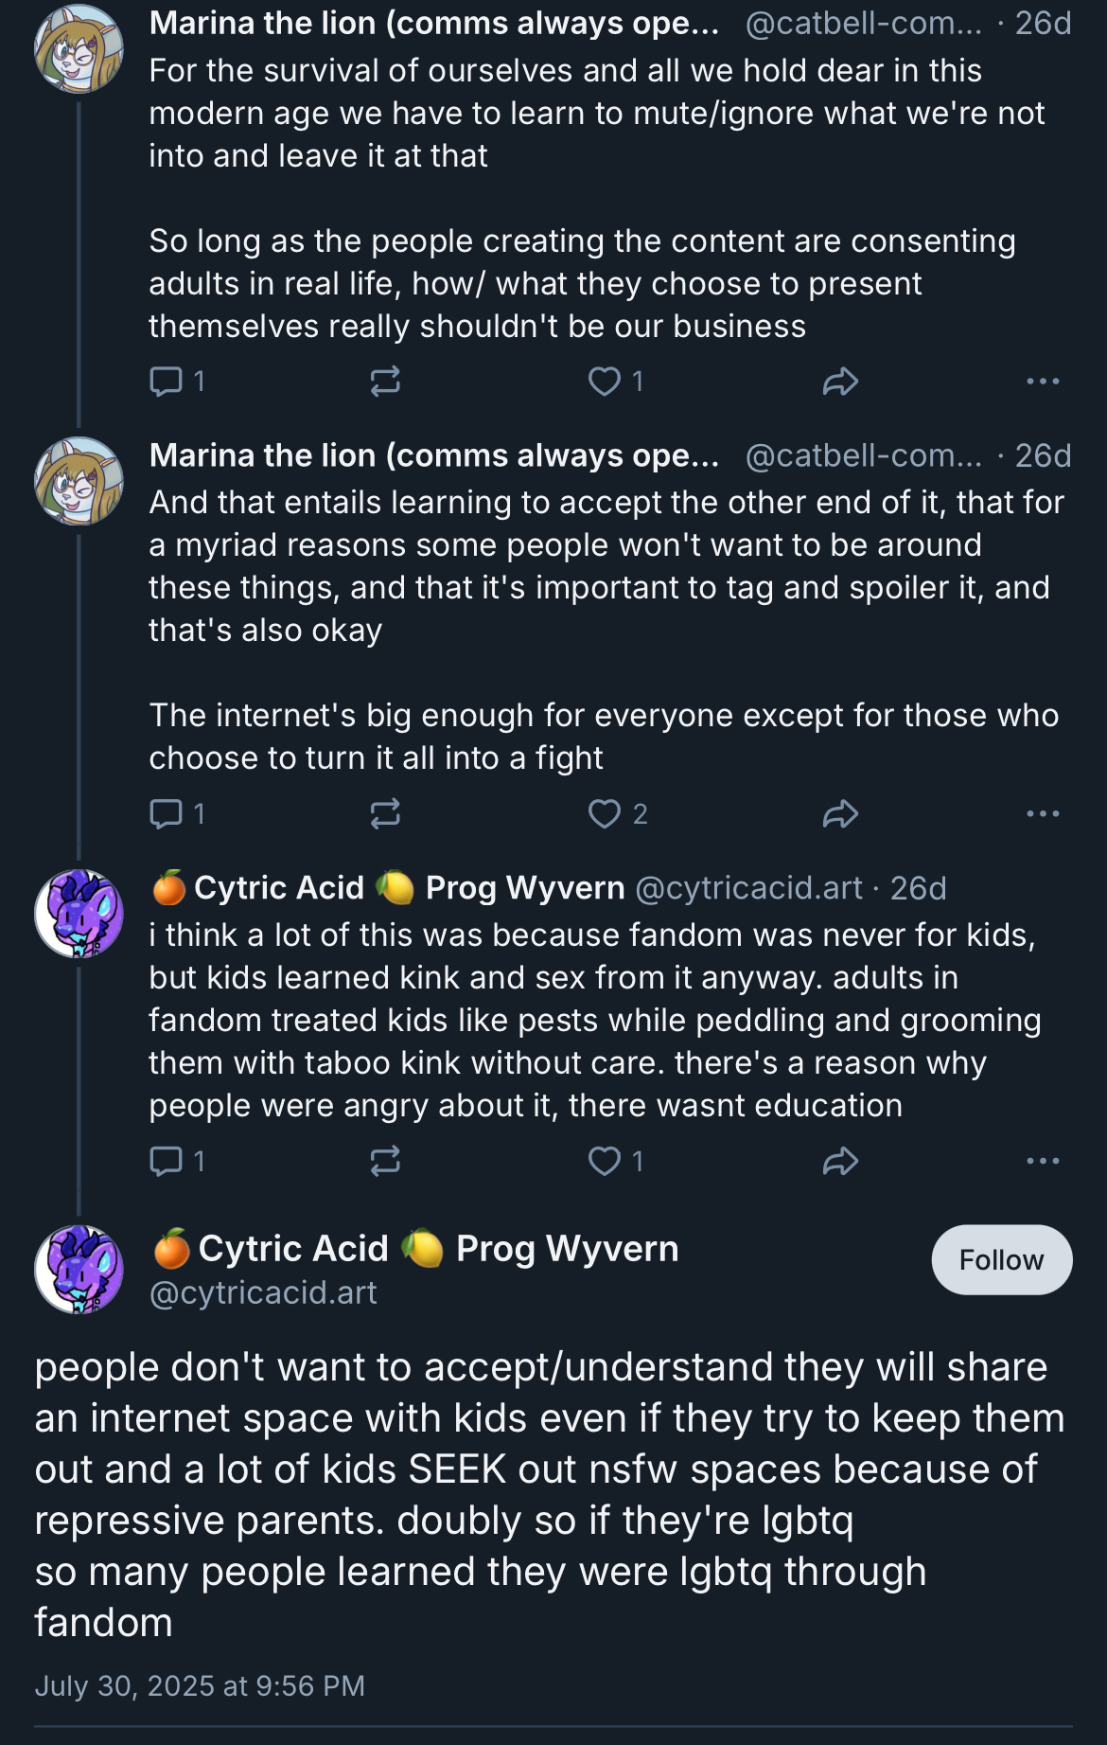Share Marina's first post about muting content
The width and height of the screenshot is (1107, 1745).
[x=840, y=382]
